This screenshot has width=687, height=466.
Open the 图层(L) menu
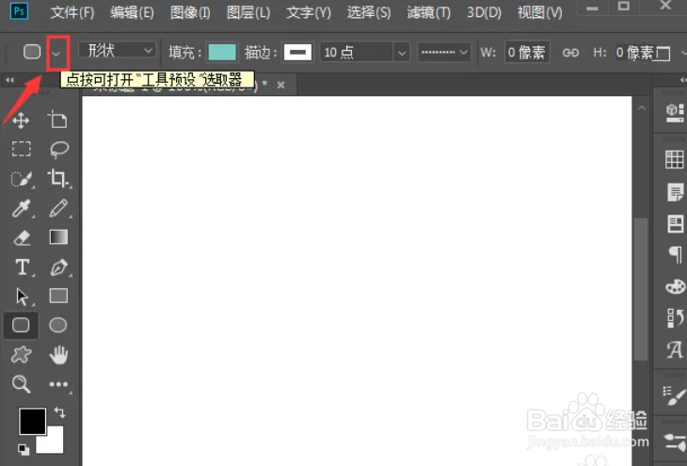248,13
